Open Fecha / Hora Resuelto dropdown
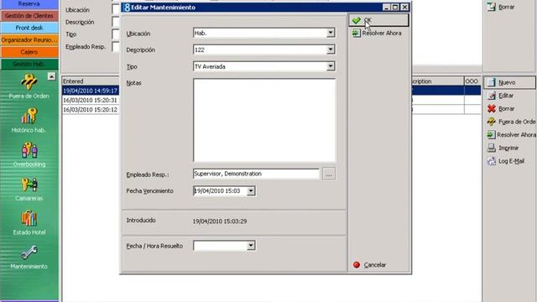 (251, 246)
